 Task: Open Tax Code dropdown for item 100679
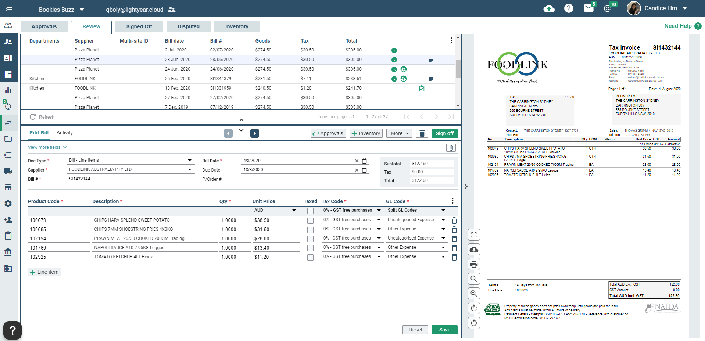[x=352, y=220]
